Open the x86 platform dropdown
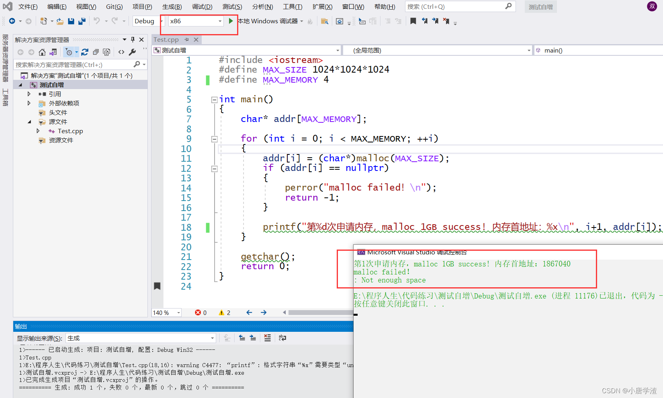 tap(220, 21)
